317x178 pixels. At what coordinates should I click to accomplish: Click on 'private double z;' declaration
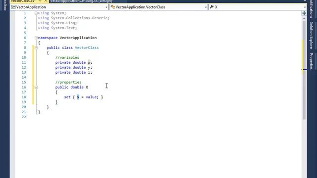click(74, 72)
